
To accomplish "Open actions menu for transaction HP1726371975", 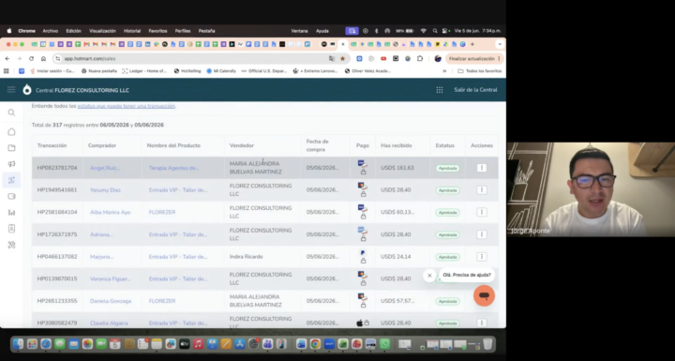I will 482,234.
